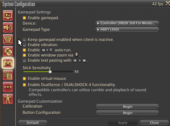Image resolution: width=170 pixels, height=126 pixels.
Task: Select the Gamepad Settings controller tab
Action: coord(8,63)
